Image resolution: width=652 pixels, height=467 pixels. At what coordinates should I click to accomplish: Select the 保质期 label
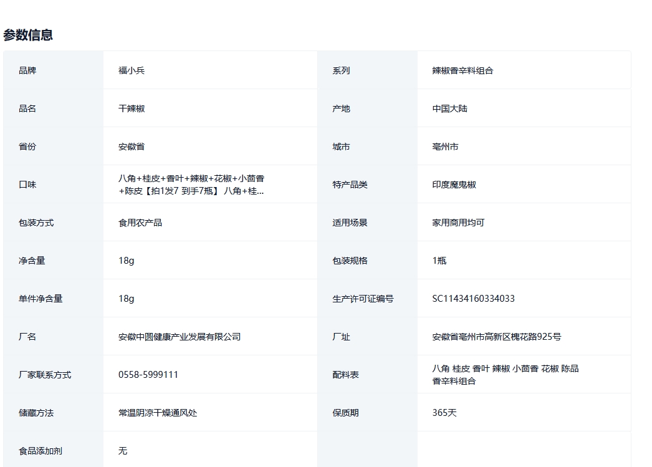pos(345,413)
